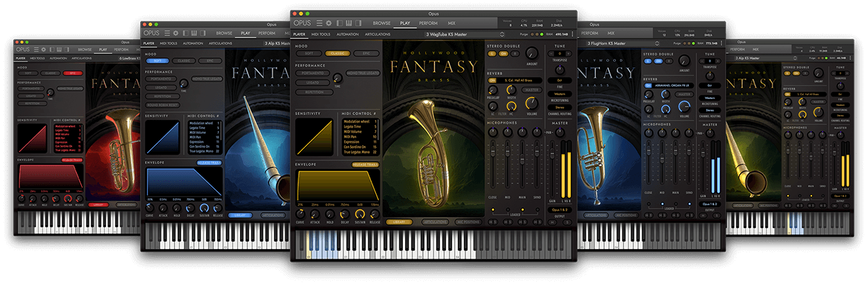Toggle Repetition in center window
Screen dimensions: 867x285
(x=315, y=92)
